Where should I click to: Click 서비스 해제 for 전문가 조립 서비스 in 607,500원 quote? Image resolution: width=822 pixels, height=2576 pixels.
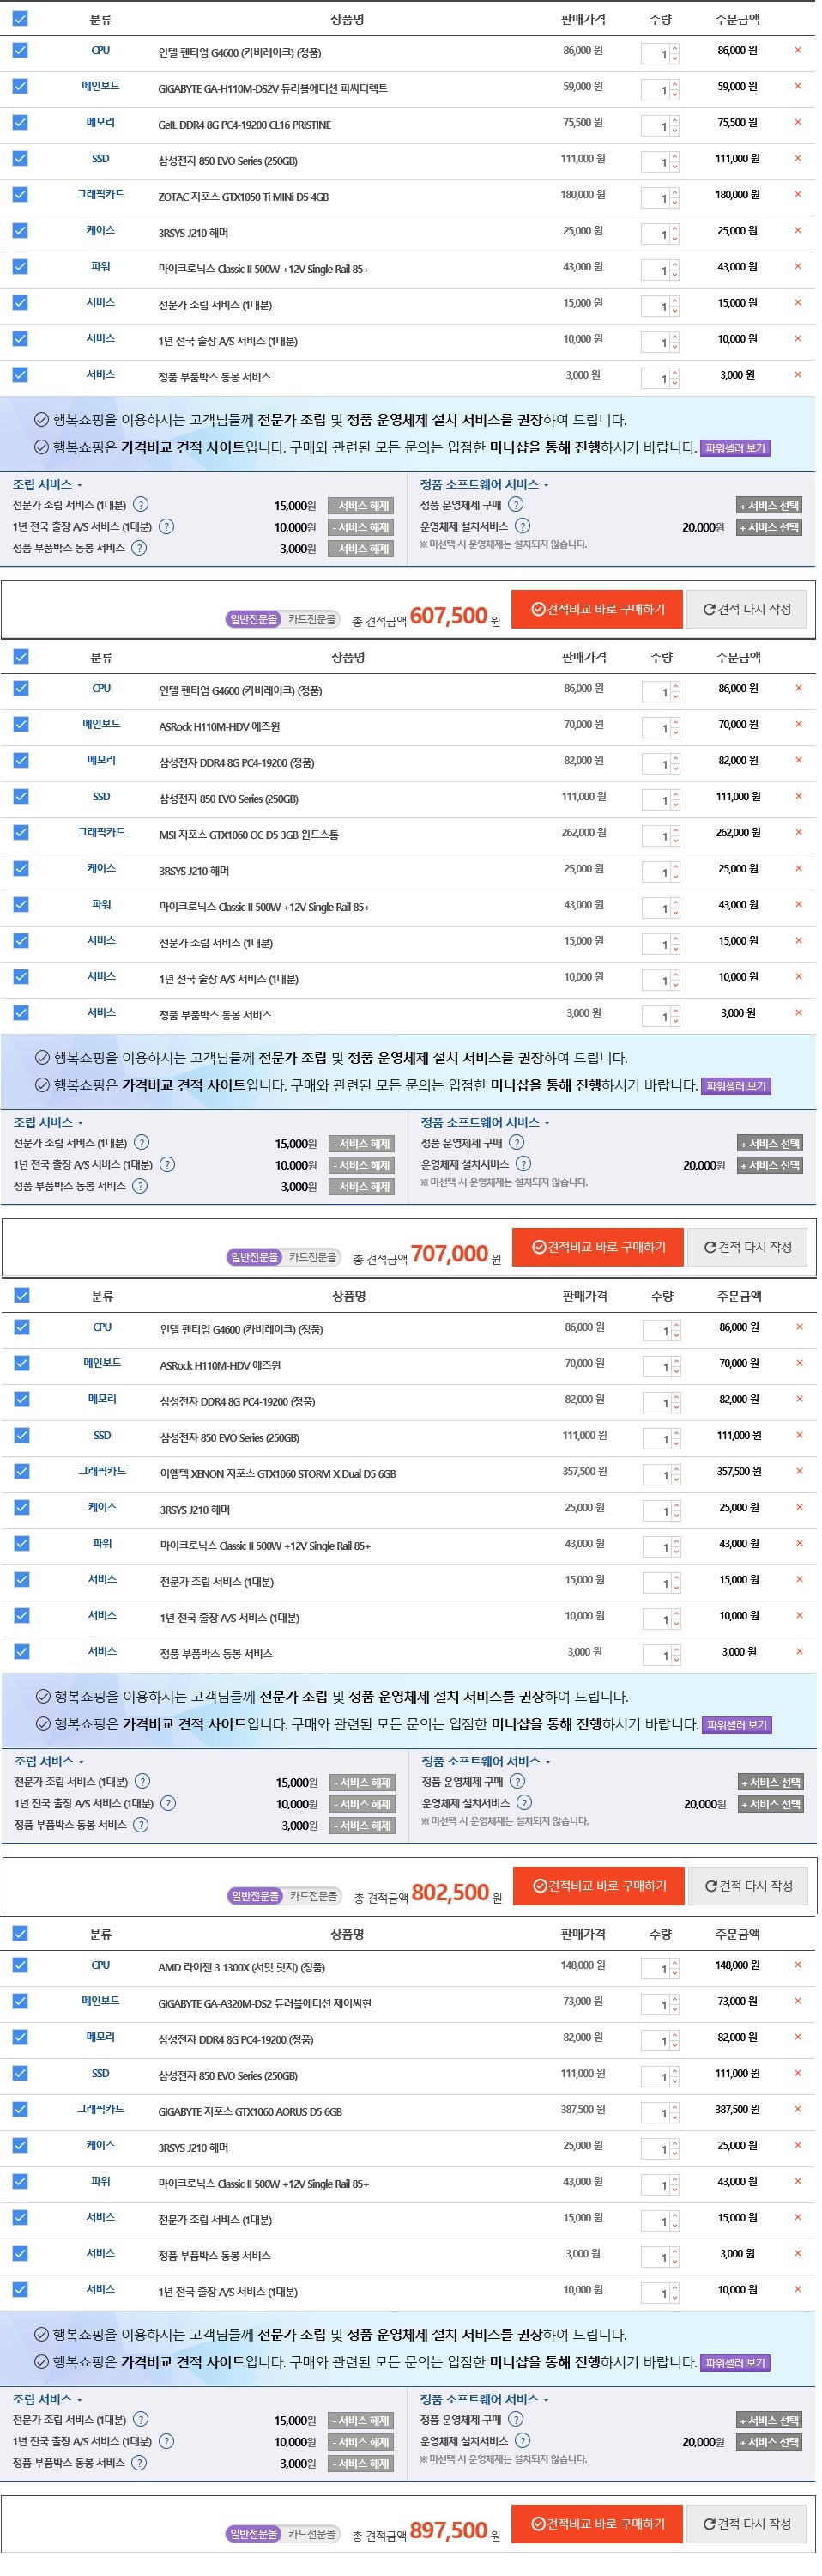tap(360, 506)
